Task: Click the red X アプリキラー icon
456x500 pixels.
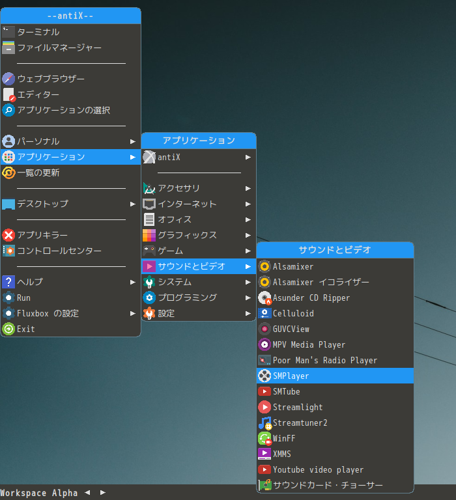Action: [8, 235]
